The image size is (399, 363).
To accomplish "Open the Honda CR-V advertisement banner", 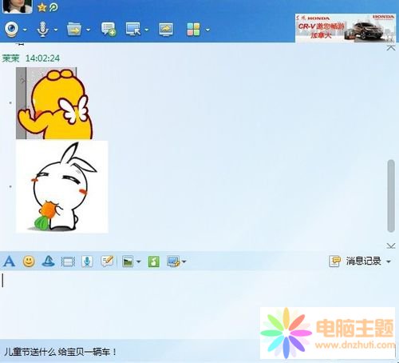I will click(x=346, y=28).
